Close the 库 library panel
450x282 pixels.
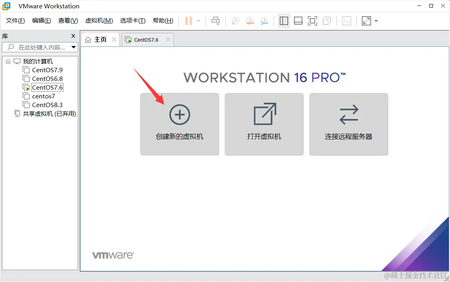click(x=73, y=36)
